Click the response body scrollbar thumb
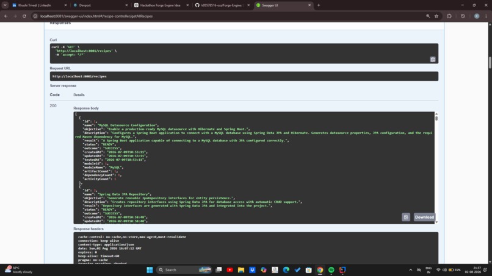This screenshot has height=276, width=492. (x=436, y=118)
